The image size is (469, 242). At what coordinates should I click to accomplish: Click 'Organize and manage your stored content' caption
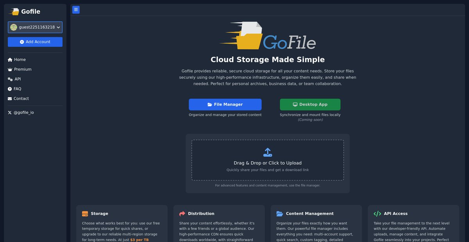point(225,115)
